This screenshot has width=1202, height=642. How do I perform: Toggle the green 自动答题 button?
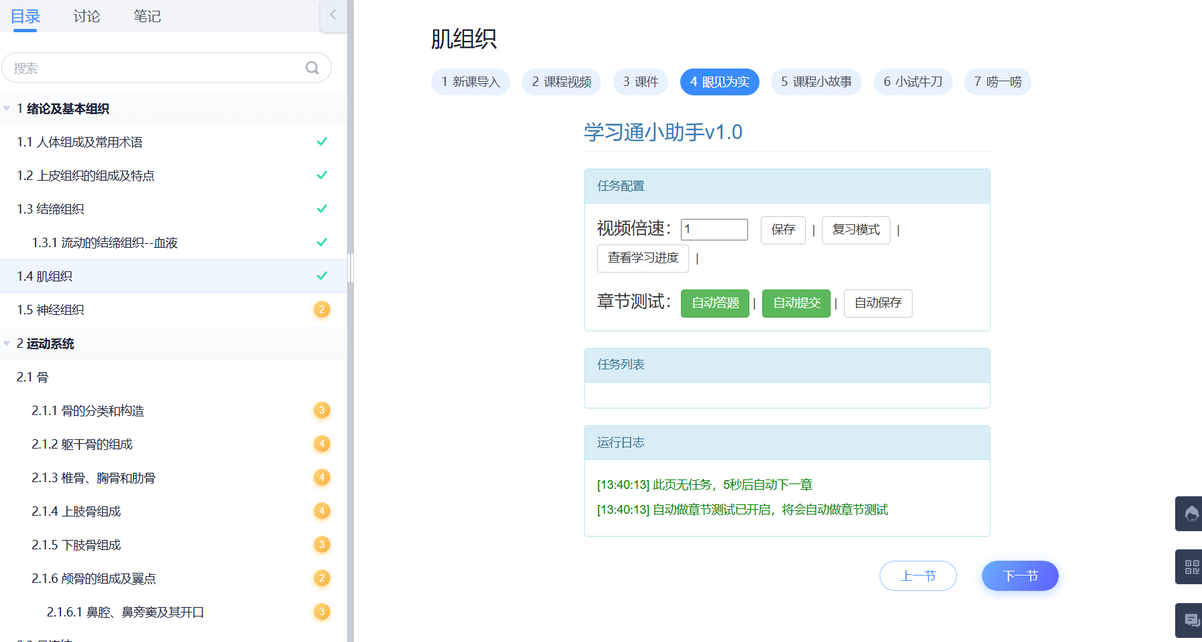715,303
